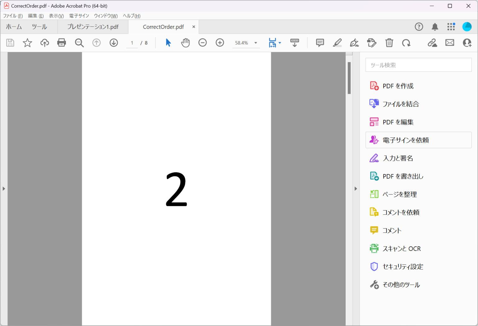
Task: Print the CorrectOrder document
Action: pyautogui.click(x=61, y=43)
